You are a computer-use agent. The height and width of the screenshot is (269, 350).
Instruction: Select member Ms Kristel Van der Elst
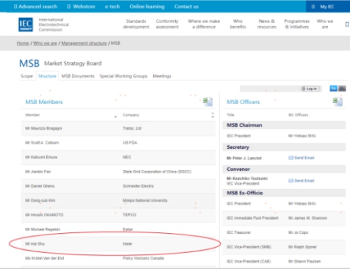coord(45,258)
